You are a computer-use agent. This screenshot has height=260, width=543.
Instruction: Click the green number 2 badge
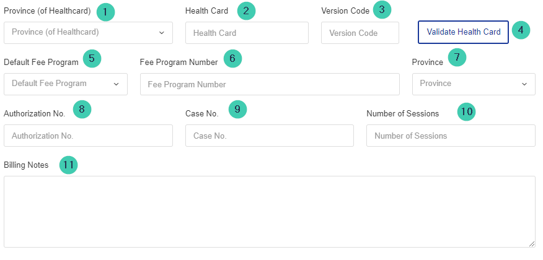point(246,11)
